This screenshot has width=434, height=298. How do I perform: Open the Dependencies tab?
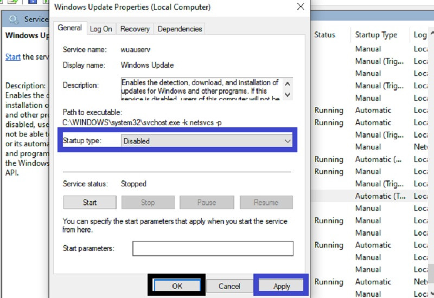coord(180,29)
